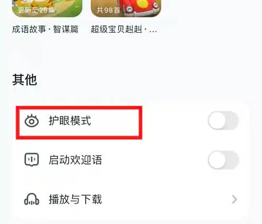Tap the 启动欢迎语 label
The height and width of the screenshot is (224, 262).
coord(76,160)
